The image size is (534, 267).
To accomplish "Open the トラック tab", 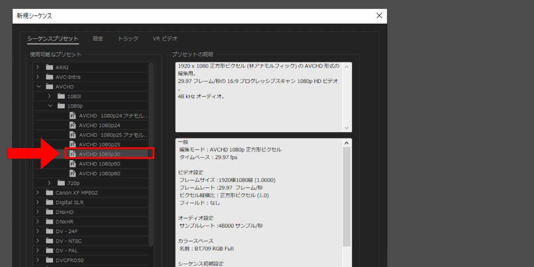I will coord(128,39).
